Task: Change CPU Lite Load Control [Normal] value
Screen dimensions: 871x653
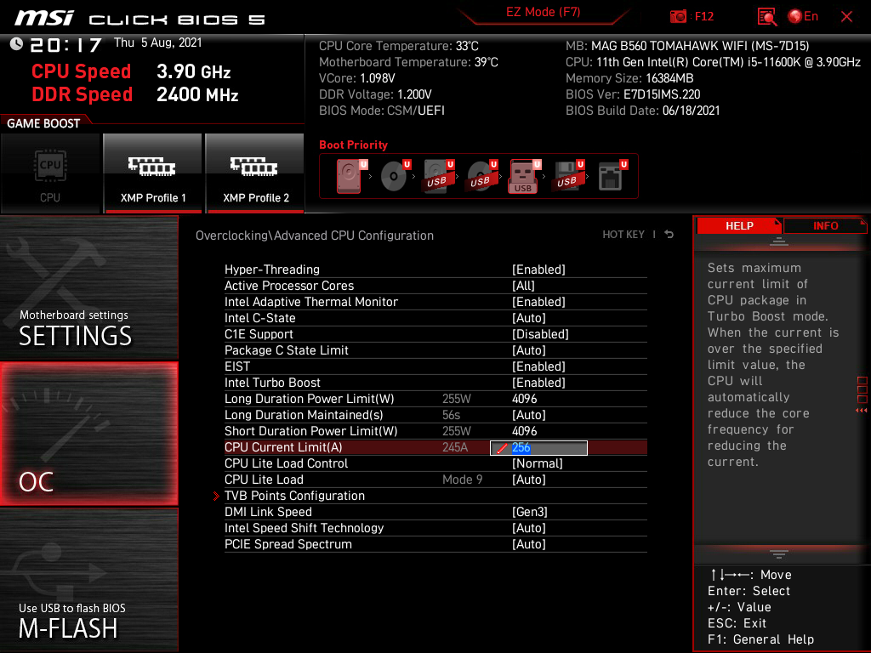Action: pos(538,463)
